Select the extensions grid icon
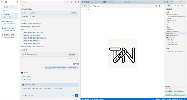 [x=179, y=6]
